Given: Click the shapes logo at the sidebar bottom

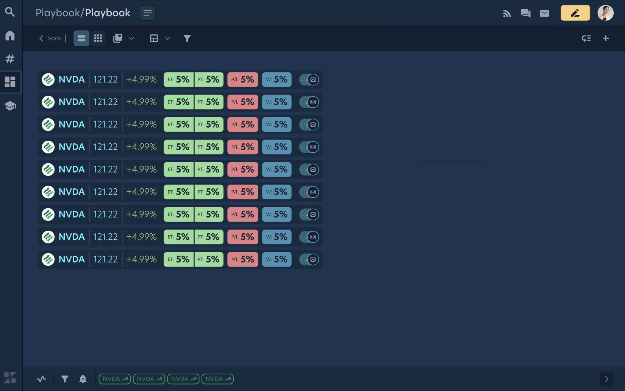Looking at the screenshot, I should click(10, 377).
